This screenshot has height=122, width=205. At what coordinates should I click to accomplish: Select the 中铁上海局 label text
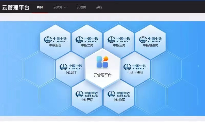pos(135,73)
